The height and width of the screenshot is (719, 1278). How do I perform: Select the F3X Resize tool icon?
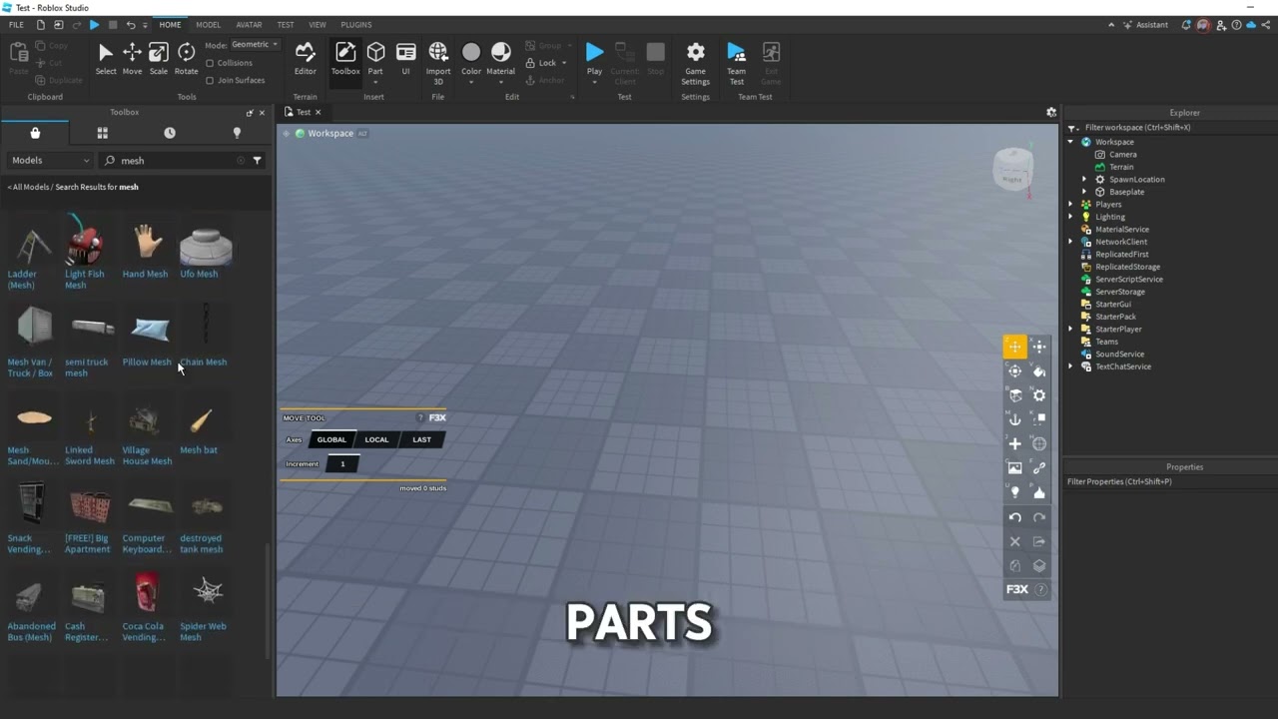click(x=1039, y=347)
